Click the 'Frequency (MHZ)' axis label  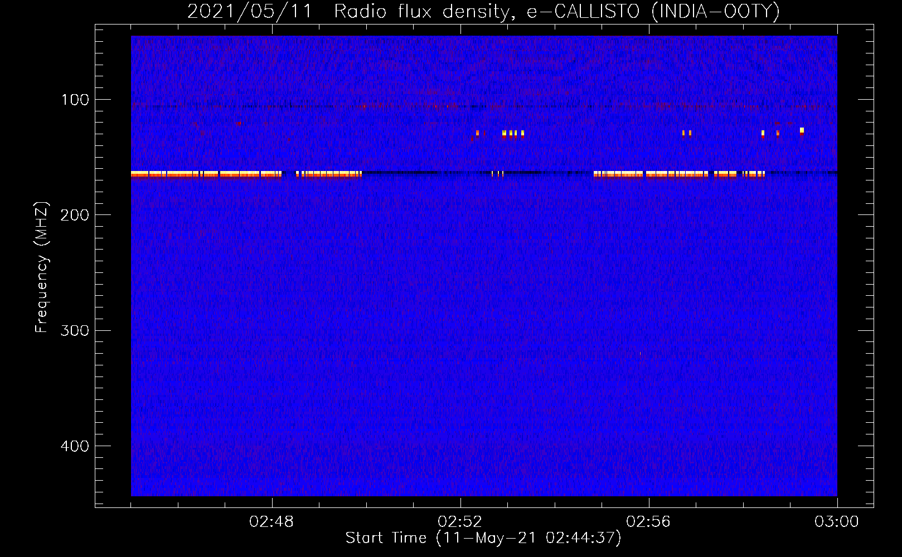(x=42, y=267)
